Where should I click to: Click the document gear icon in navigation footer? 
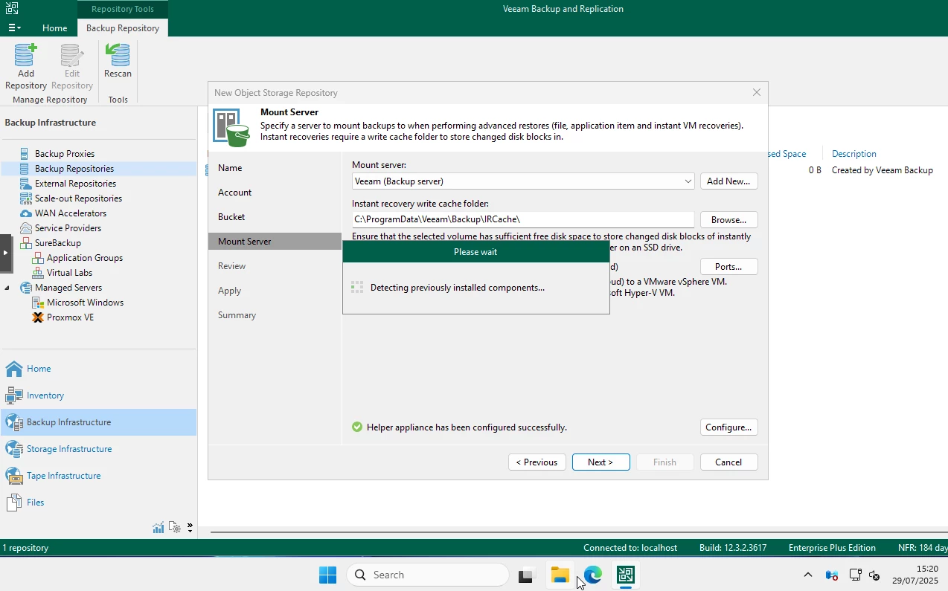pos(175,528)
